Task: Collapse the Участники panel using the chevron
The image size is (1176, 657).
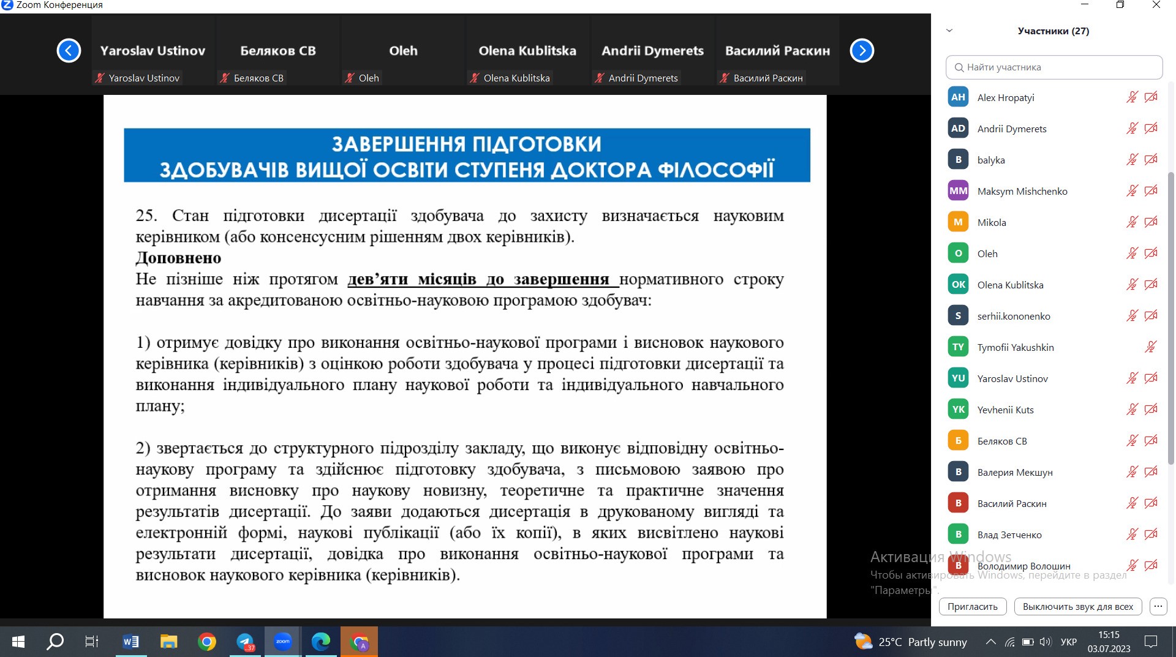Action: [x=949, y=31]
